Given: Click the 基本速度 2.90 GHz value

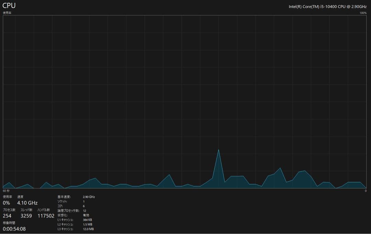Looking at the screenshot, I should 89,197.
